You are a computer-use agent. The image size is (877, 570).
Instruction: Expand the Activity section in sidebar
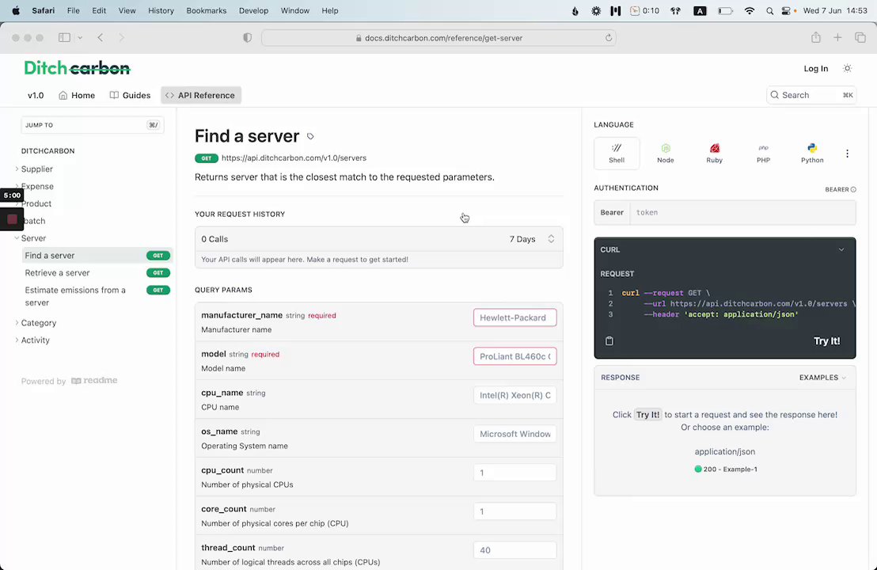[17, 340]
